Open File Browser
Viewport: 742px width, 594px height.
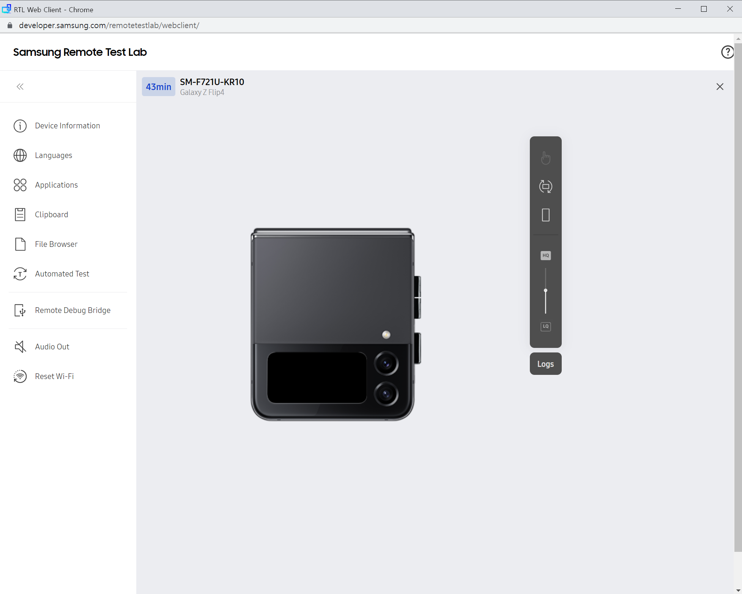click(56, 244)
